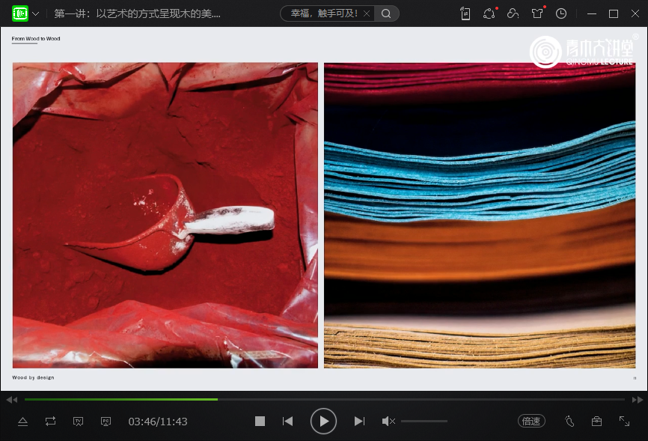Image resolution: width=648 pixels, height=441 pixels.
Task: Skip to the next video
Action: point(359,421)
